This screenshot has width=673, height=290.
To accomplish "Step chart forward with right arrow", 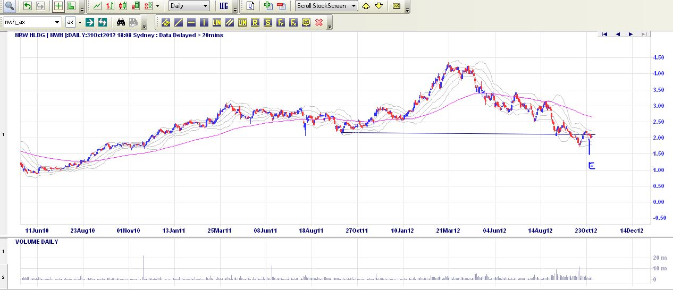I will (630, 34).
